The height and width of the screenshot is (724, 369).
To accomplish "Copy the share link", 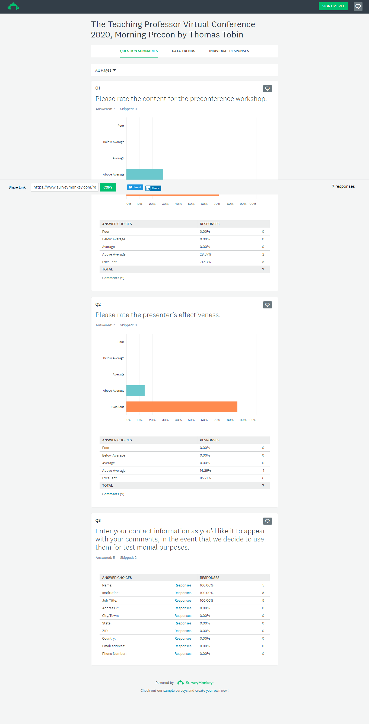I will click(x=108, y=187).
